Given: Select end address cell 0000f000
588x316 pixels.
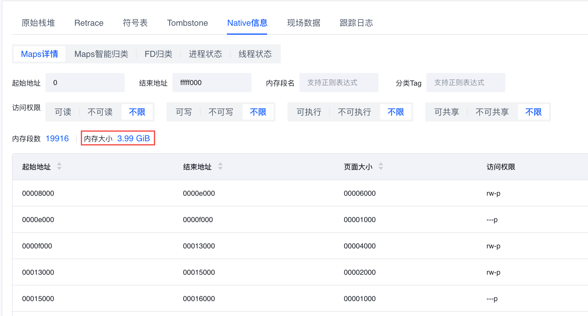Looking at the screenshot, I should pyautogui.click(x=198, y=220).
